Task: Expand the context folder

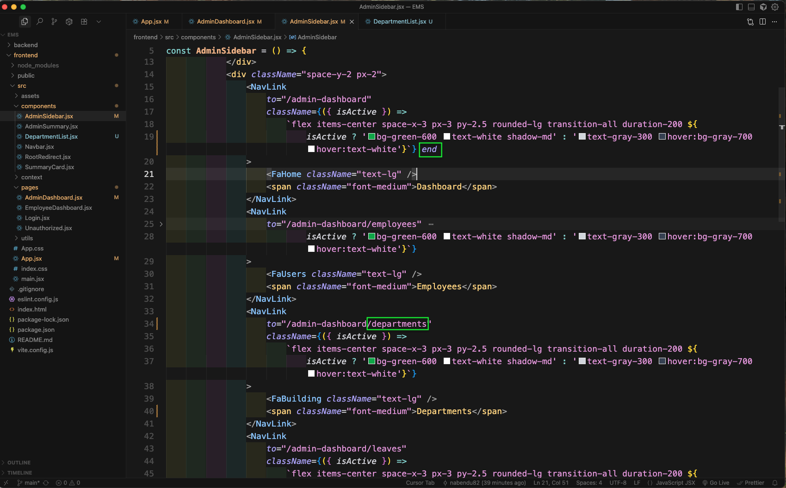Action: [63, 177]
